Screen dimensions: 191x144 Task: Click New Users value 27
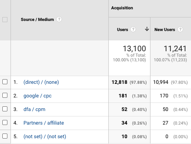(165, 123)
